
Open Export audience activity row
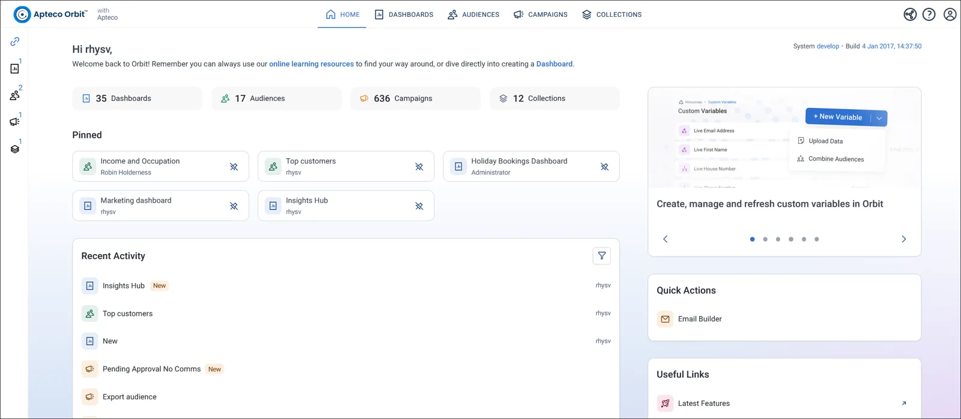pyautogui.click(x=346, y=397)
